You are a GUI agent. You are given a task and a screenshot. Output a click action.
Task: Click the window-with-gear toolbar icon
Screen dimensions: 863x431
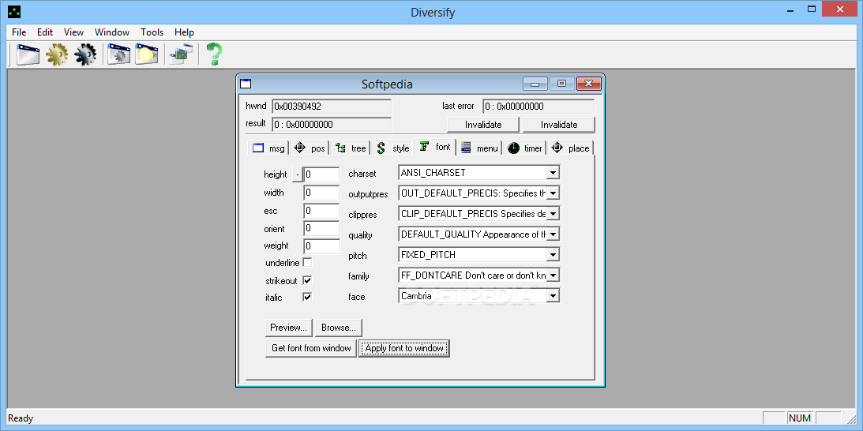[118, 54]
